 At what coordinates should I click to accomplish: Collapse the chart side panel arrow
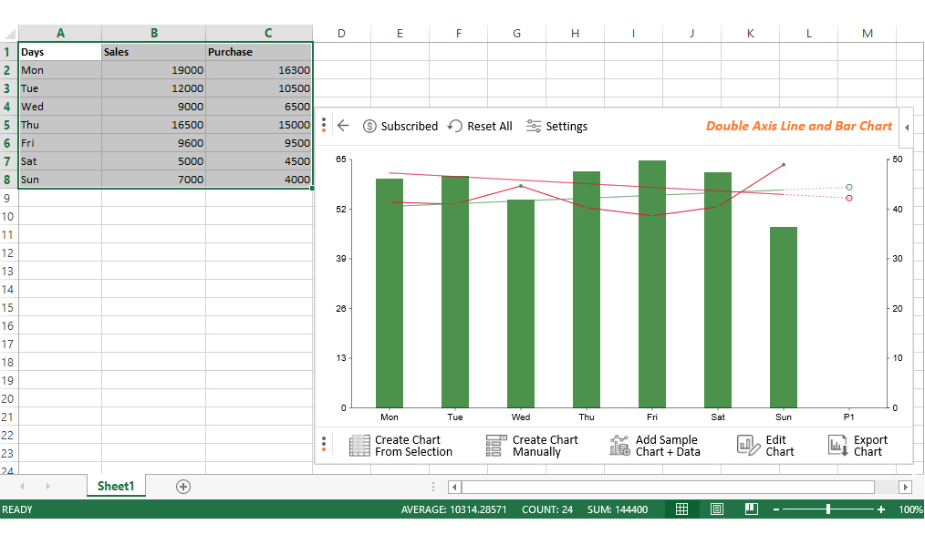(x=907, y=128)
